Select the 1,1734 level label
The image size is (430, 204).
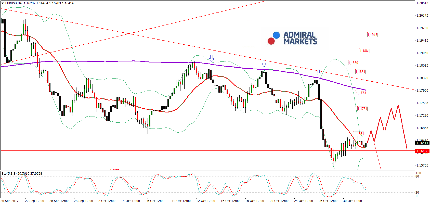point(362,109)
